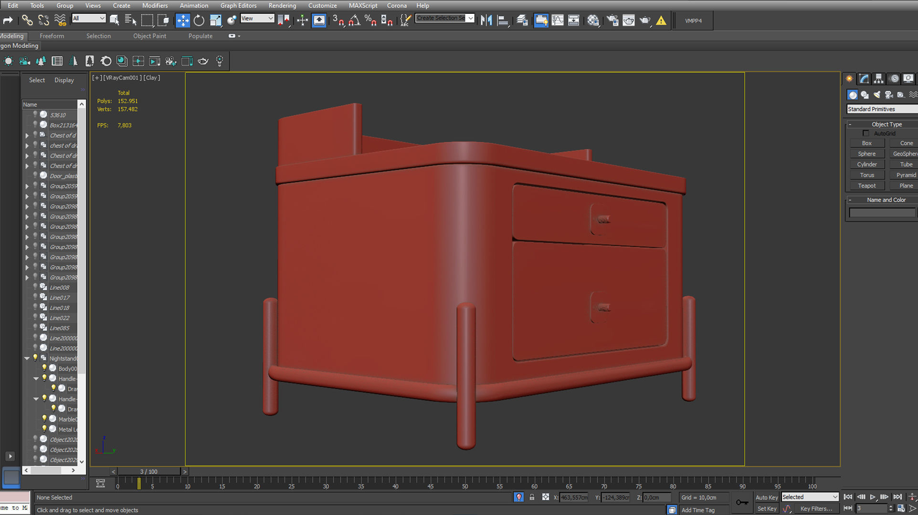Click the Select and Place icon
918x515 pixels.
pyautogui.click(x=232, y=21)
